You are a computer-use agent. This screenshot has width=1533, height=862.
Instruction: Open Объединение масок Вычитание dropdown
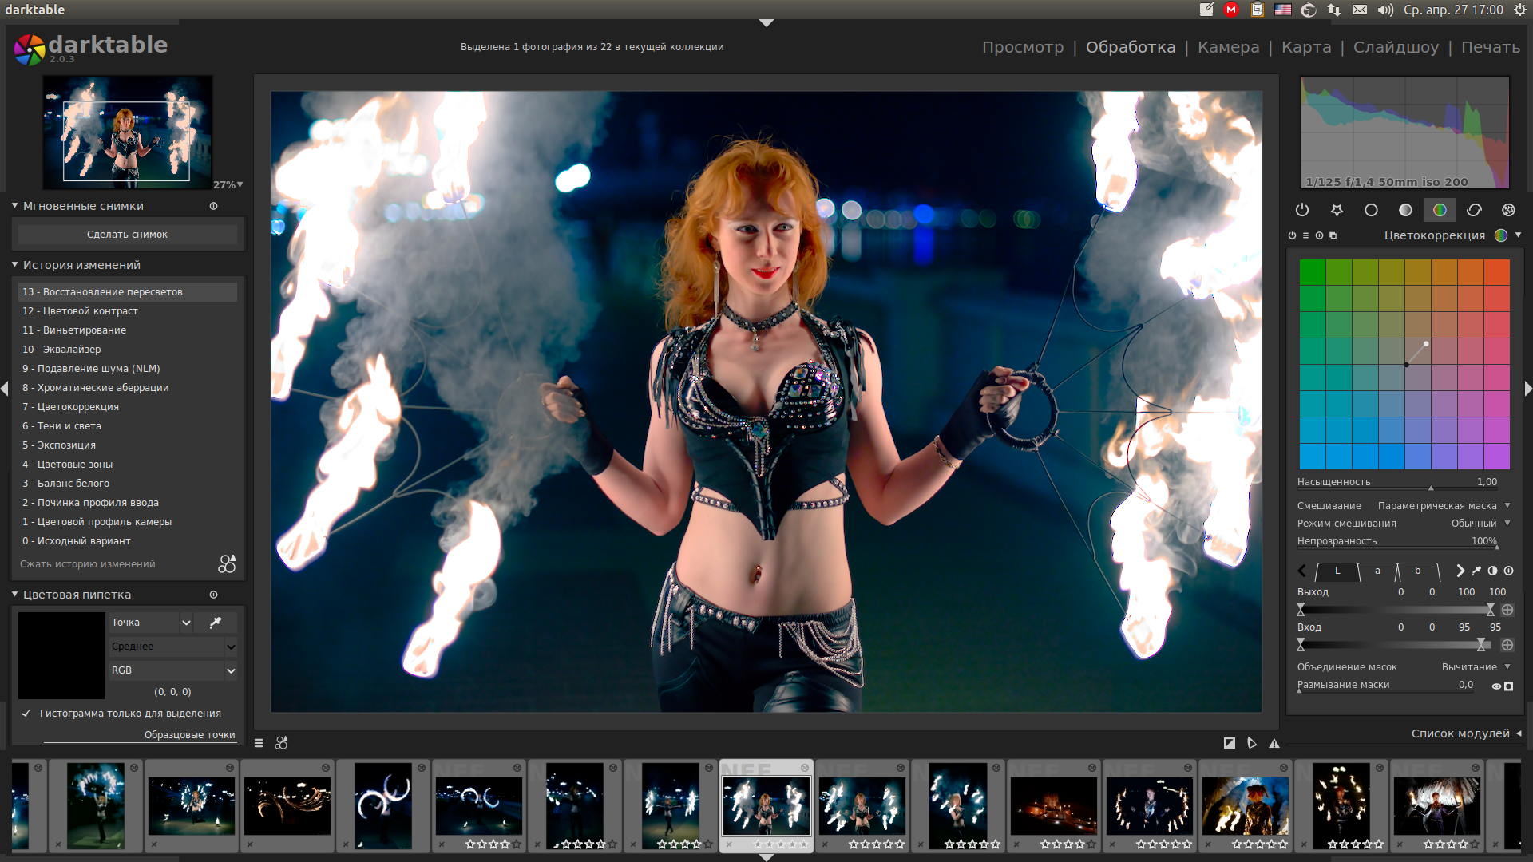tap(1404, 667)
